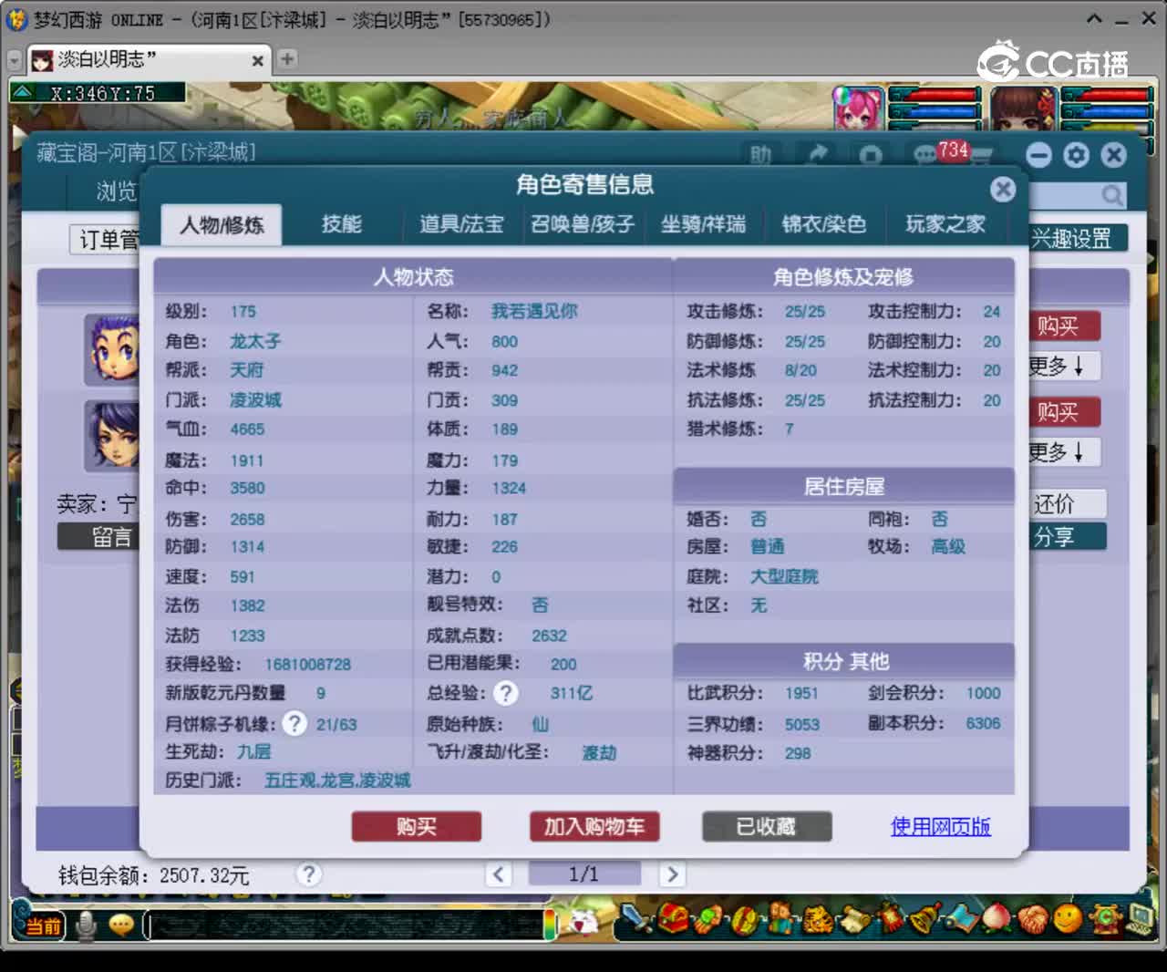Click the 门派 value 凌波城
The image size is (1167, 972).
pyautogui.click(x=256, y=399)
